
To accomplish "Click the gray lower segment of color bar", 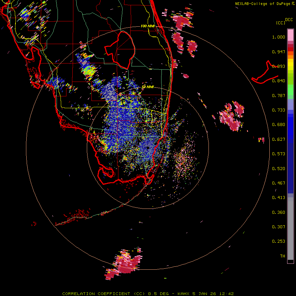I will [x=290, y=229].
